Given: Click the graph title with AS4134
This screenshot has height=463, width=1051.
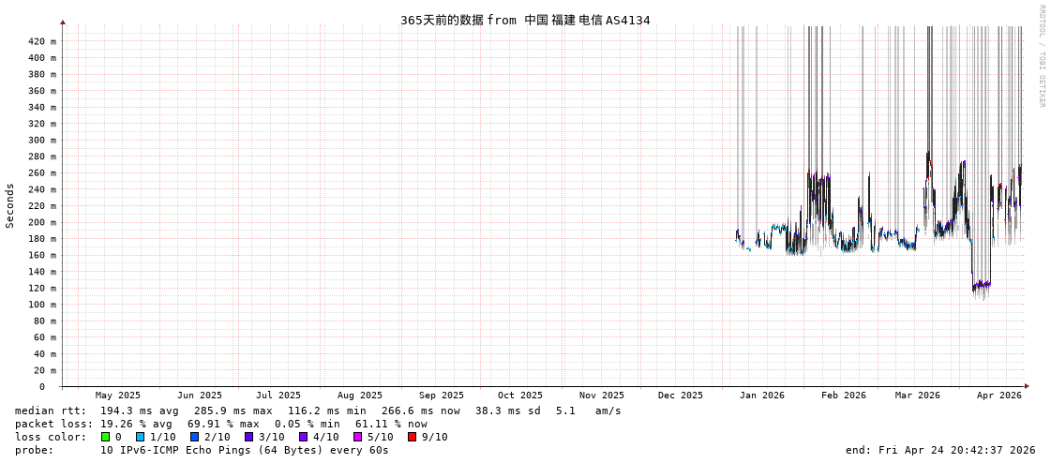Looking at the screenshot, I should point(525,20).
